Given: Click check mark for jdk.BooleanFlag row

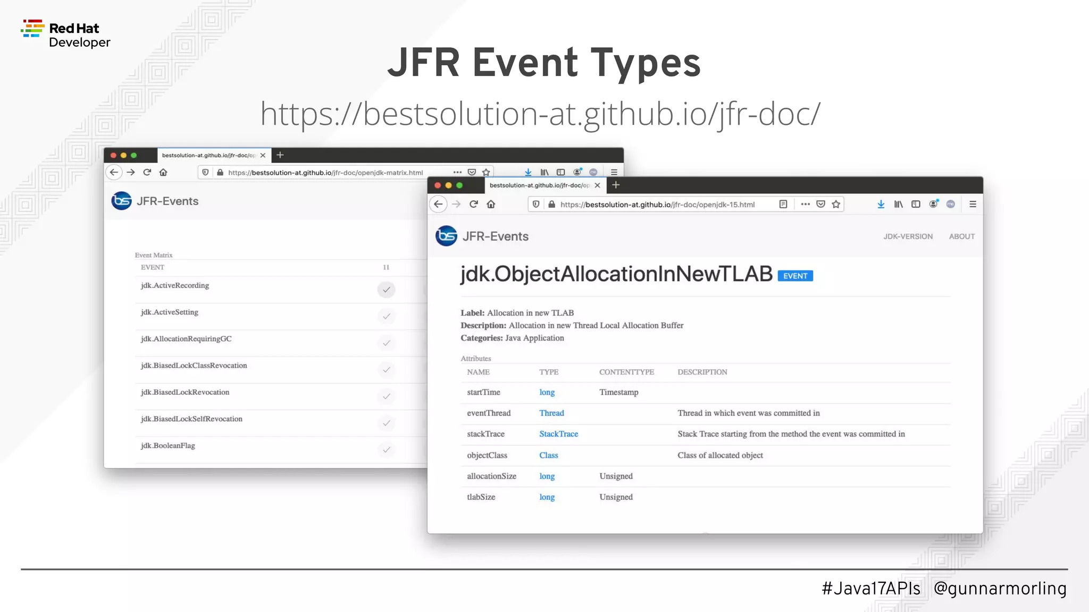Looking at the screenshot, I should tap(387, 450).
